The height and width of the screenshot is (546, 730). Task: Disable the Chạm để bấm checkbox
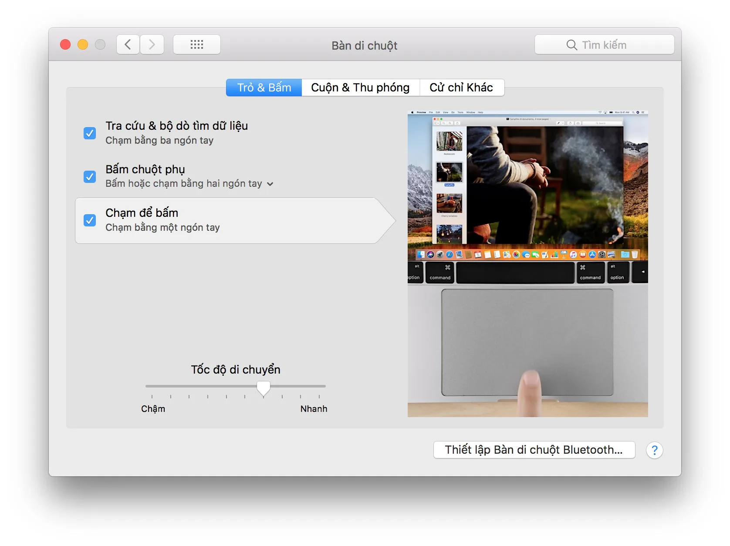(90, 220)
